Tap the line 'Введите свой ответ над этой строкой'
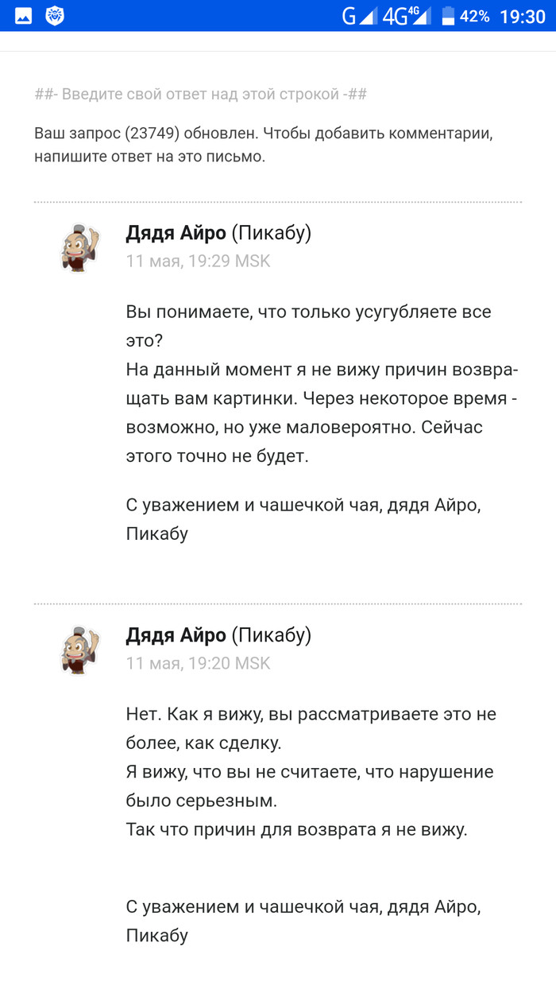 click(200, 95)
